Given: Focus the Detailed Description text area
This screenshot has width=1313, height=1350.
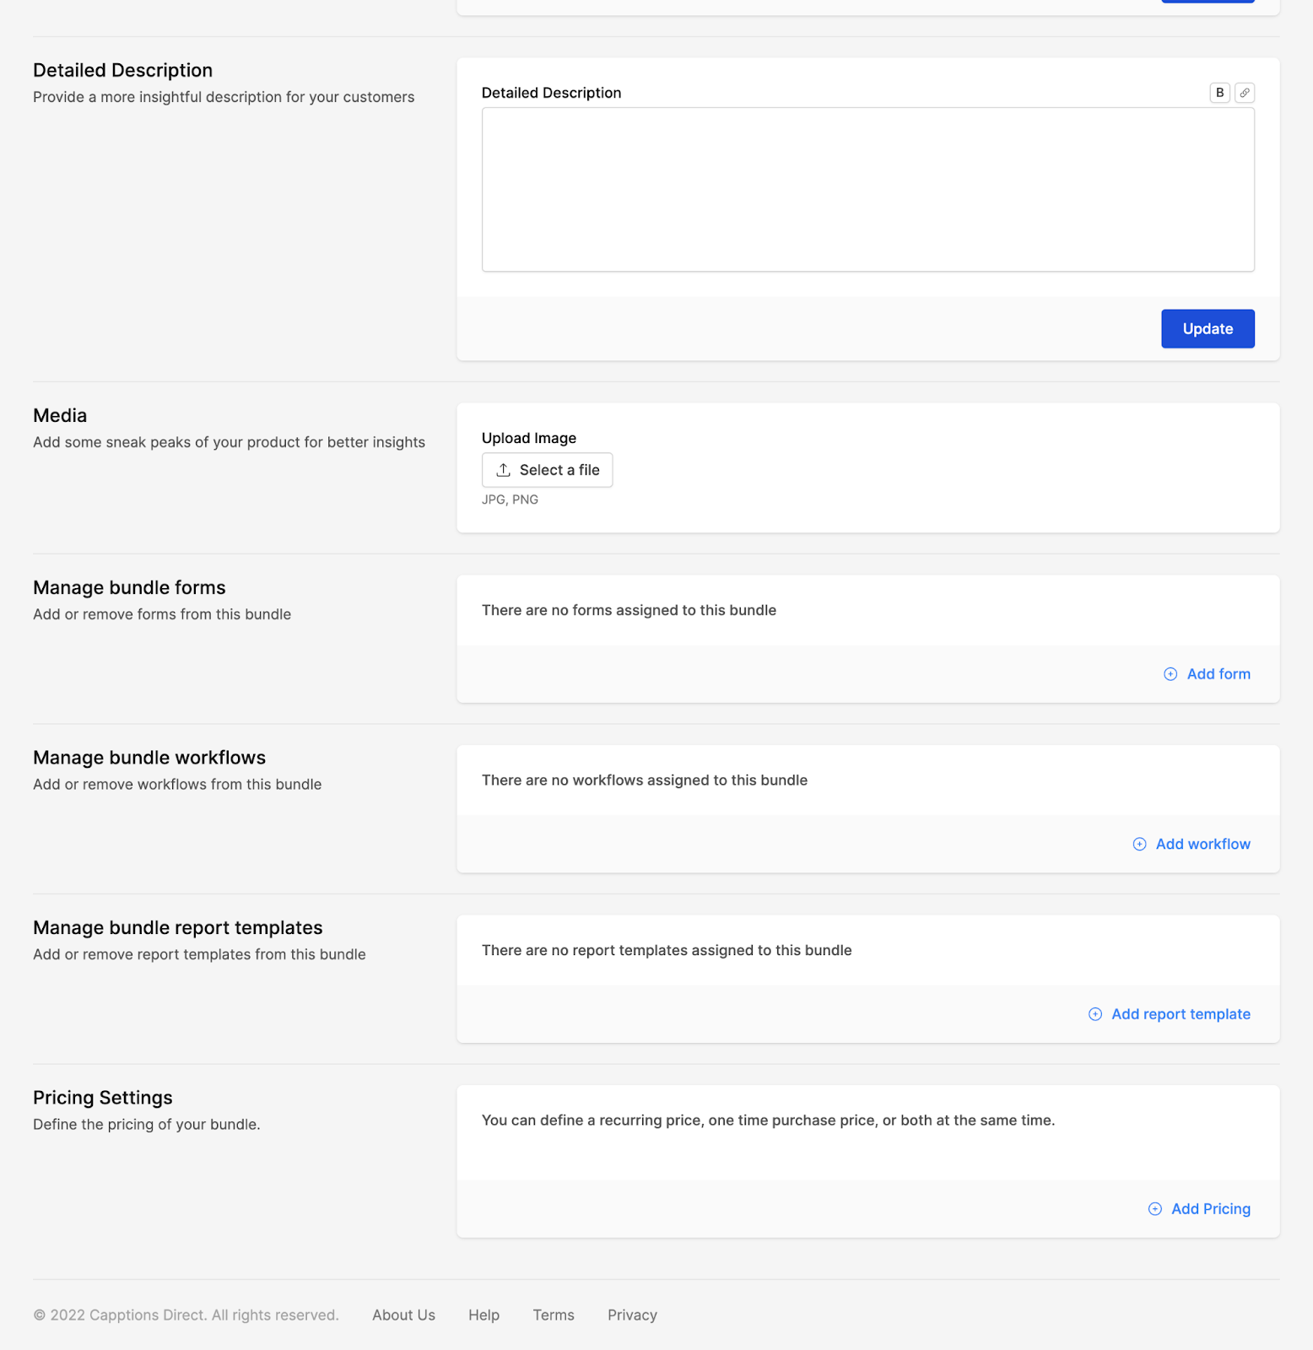Looking at the screenshot, I should (867, 190).
